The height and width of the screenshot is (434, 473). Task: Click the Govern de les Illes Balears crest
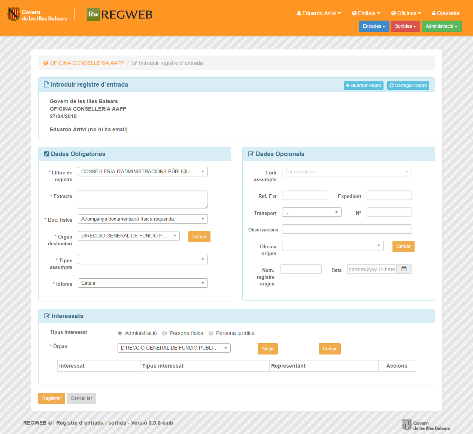[14, 14]
